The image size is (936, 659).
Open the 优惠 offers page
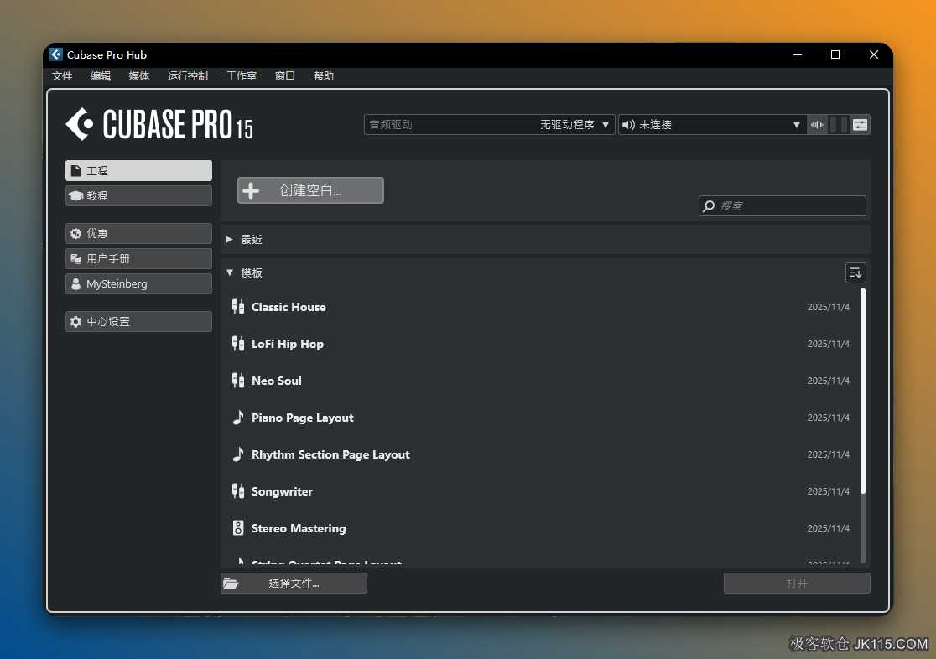(138, 233)
